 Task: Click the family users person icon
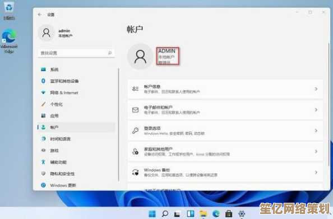tap(135, 151)
